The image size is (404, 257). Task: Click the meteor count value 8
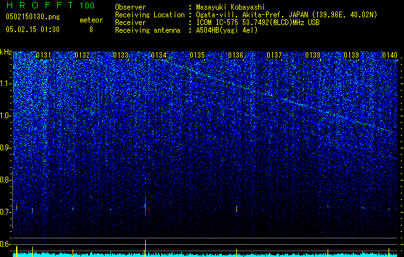pyautogui.click(x=91, y=30)
